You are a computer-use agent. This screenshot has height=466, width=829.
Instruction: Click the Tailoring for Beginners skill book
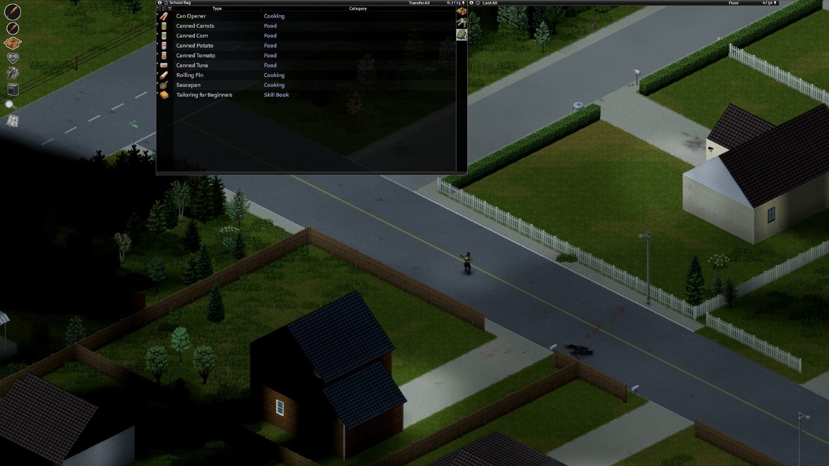point(204,94)
